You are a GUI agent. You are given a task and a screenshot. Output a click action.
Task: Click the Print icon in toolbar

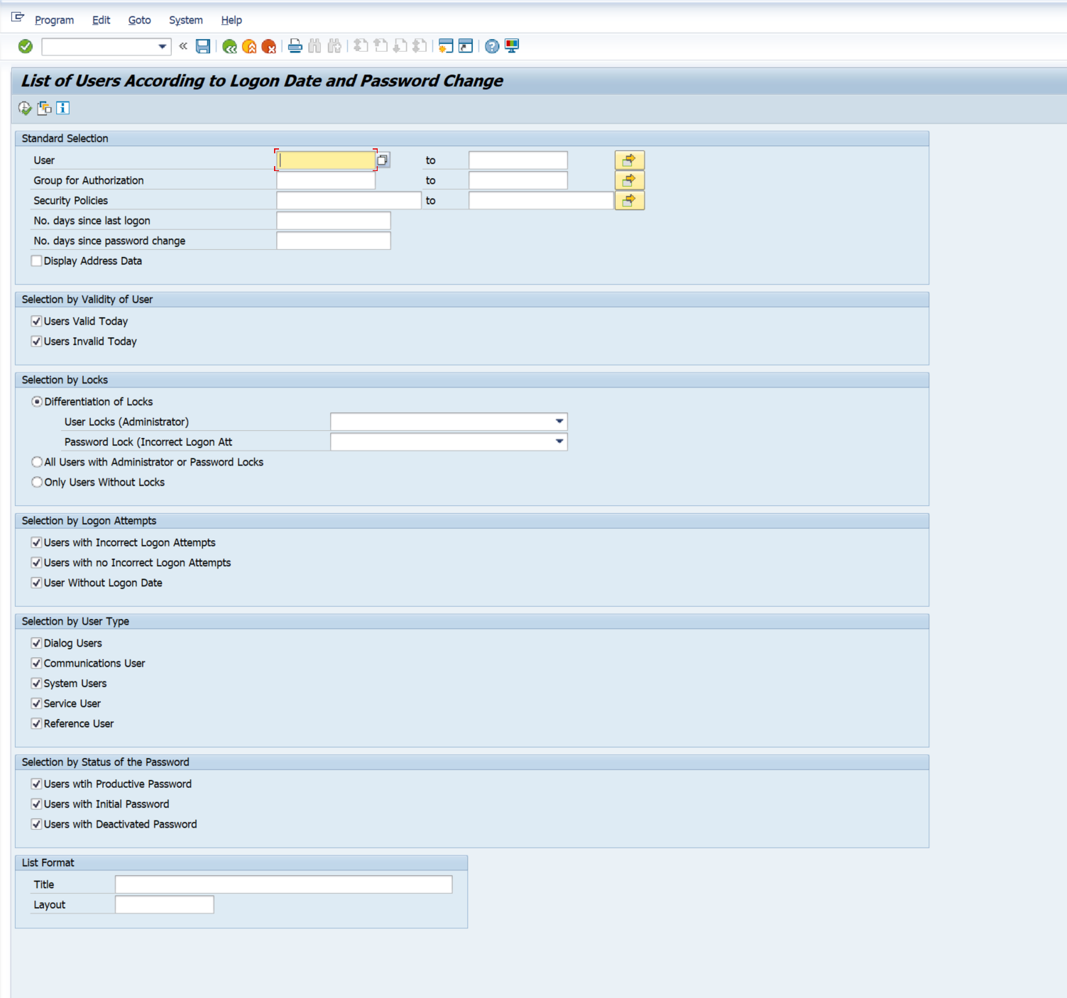point(295,47)
